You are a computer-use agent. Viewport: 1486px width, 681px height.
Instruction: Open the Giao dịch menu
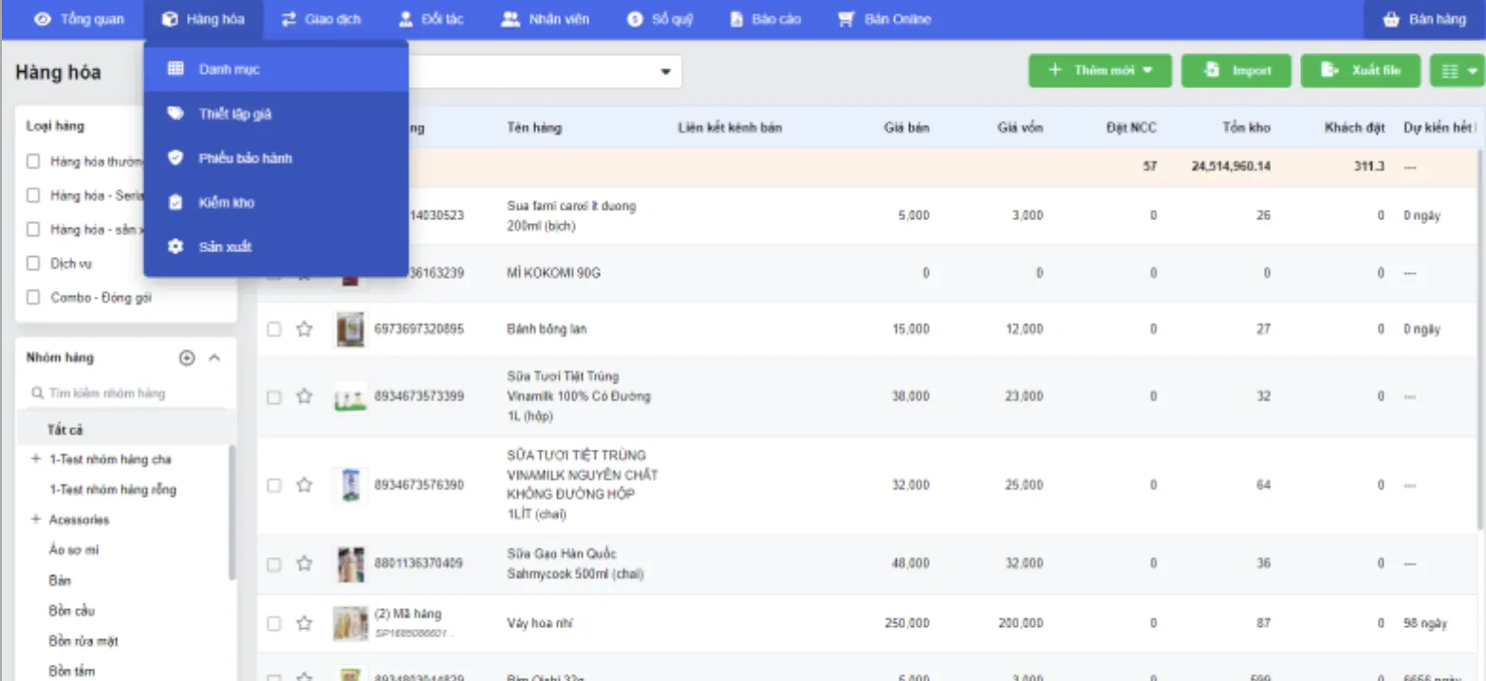[x=322, y=19]
